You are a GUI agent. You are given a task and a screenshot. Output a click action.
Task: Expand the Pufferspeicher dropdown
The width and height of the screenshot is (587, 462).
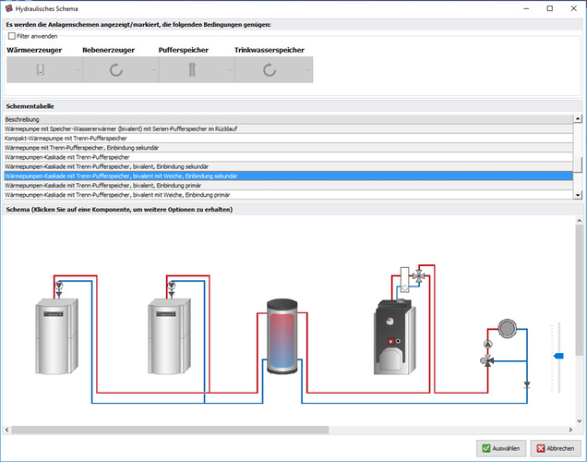tap(194, 70)
